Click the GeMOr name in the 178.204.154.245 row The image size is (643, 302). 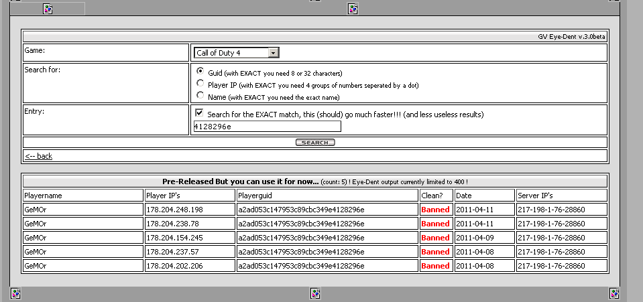[36, 238]
